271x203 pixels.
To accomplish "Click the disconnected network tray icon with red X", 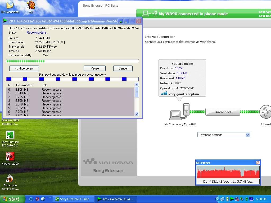I will (x=237, y=199).
